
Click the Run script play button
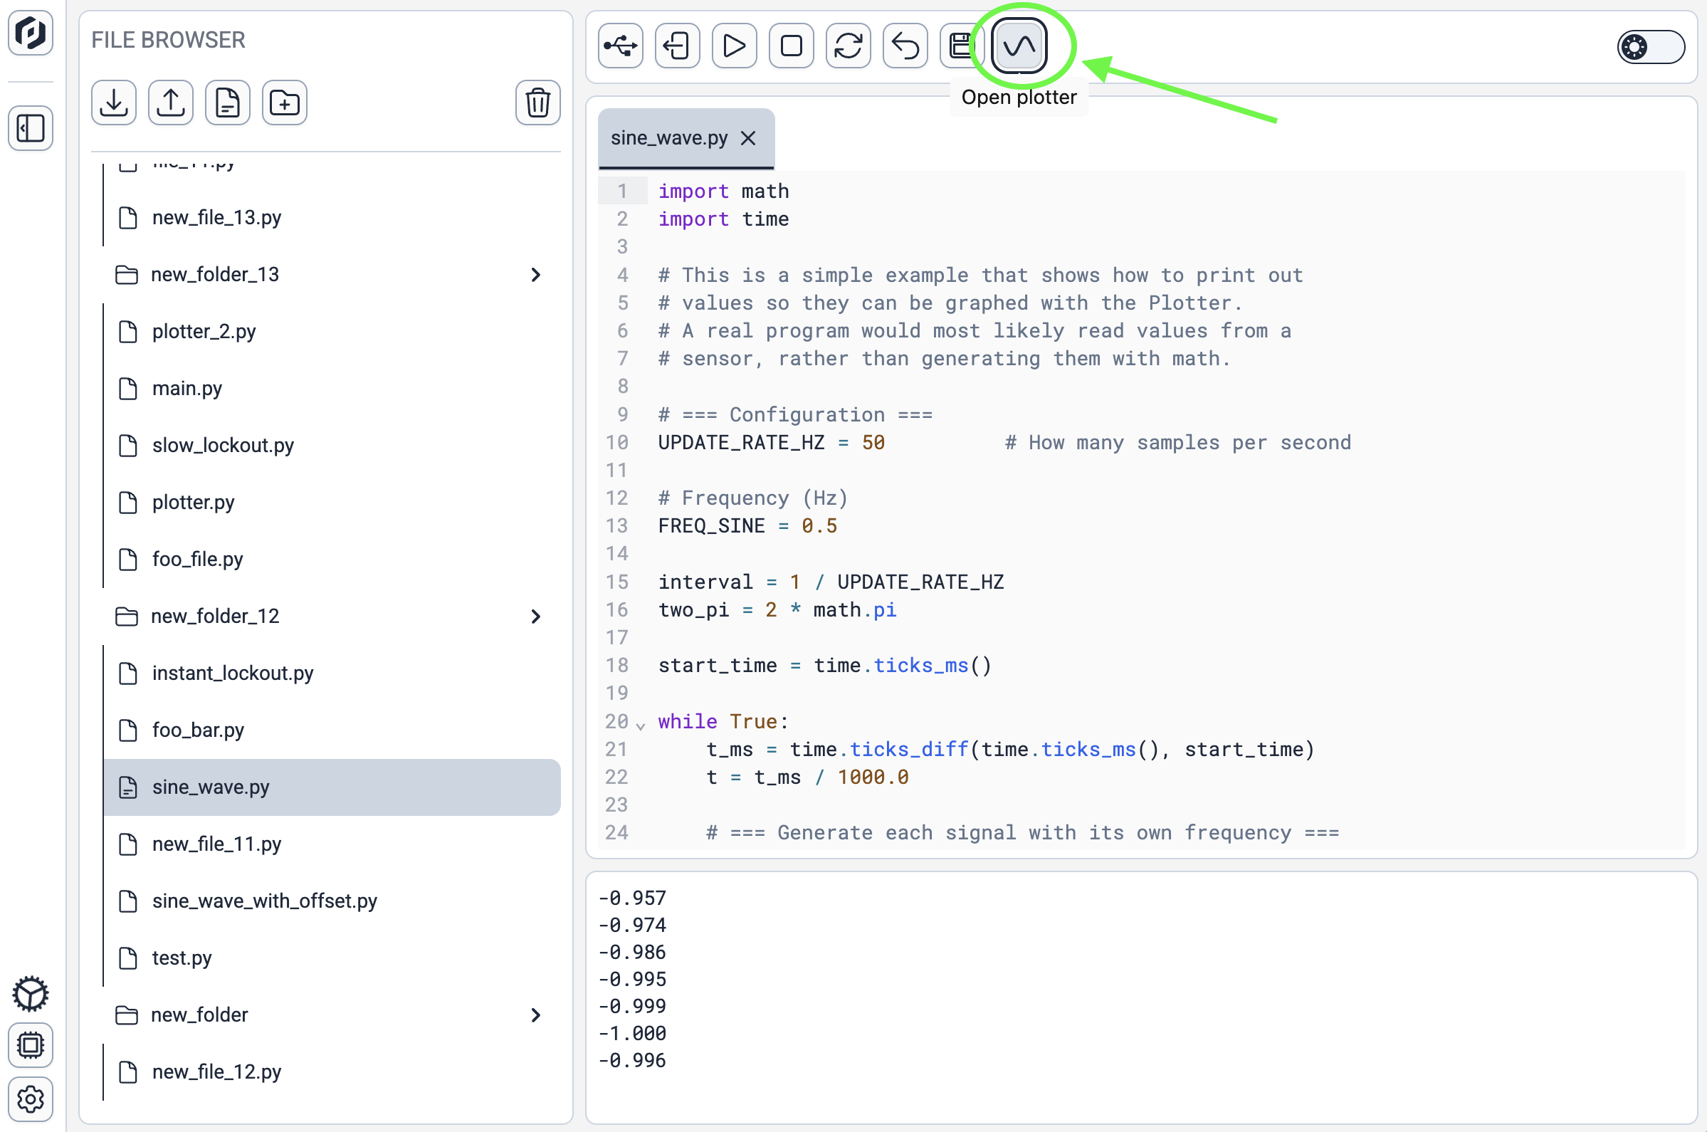click(x=733, y=46)
